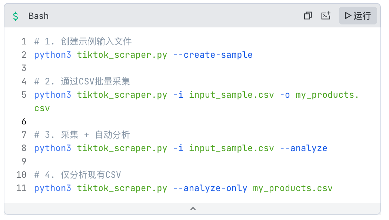Click the comment 仅分析现有CSV
Image resolution: width=389 pixels, height=220 pixels.
pos(91,174)
